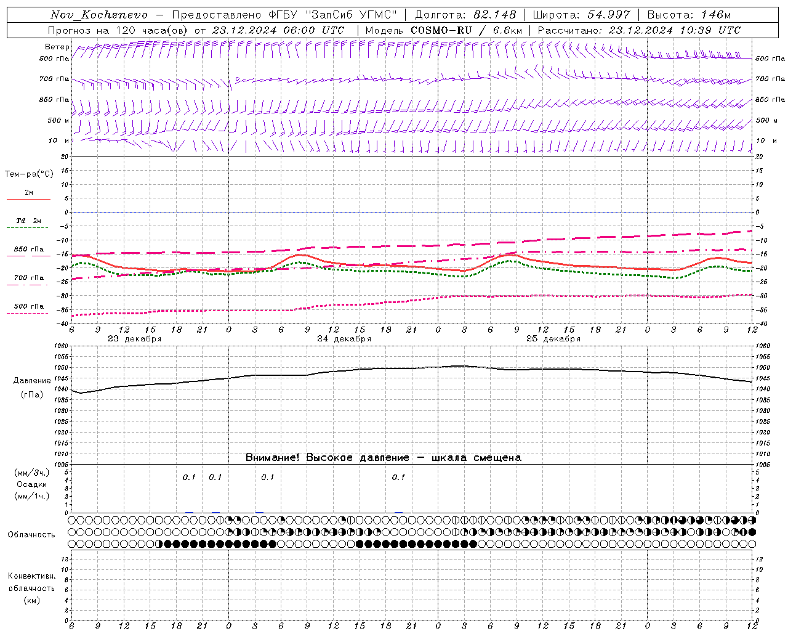Click the 'Td 2м' dew point legend label
788x631 pixels.
(29, 220)
